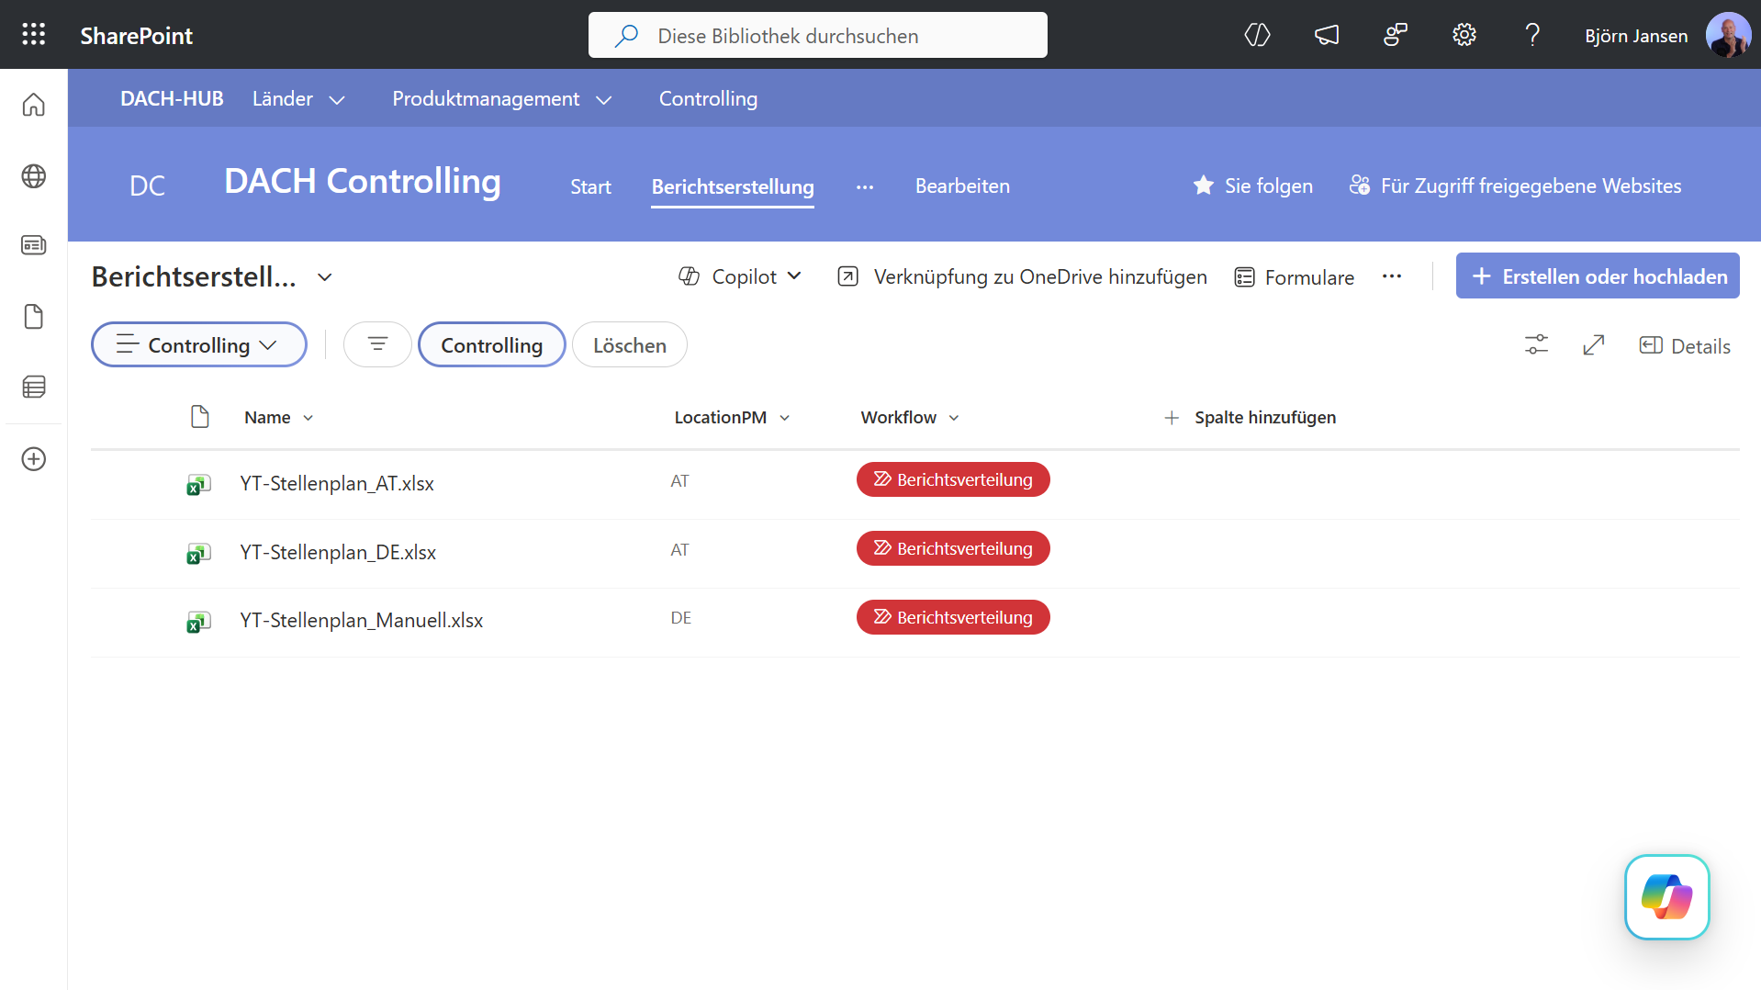The height and width of the screenshot is (990, 1761).
Task: Open the people feedback icon in header
Action: coord(1395,35)
